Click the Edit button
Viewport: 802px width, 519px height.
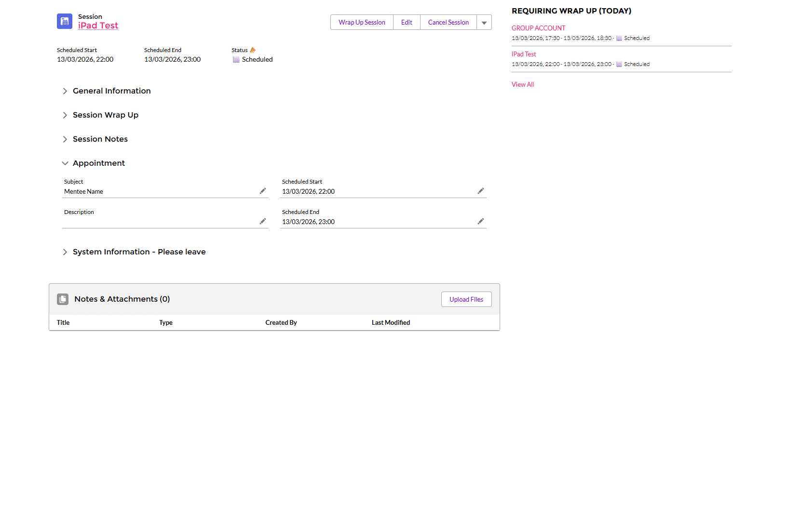(407, 23)
